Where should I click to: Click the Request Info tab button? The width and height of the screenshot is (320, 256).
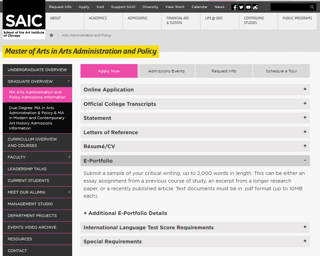coord(224,71)
